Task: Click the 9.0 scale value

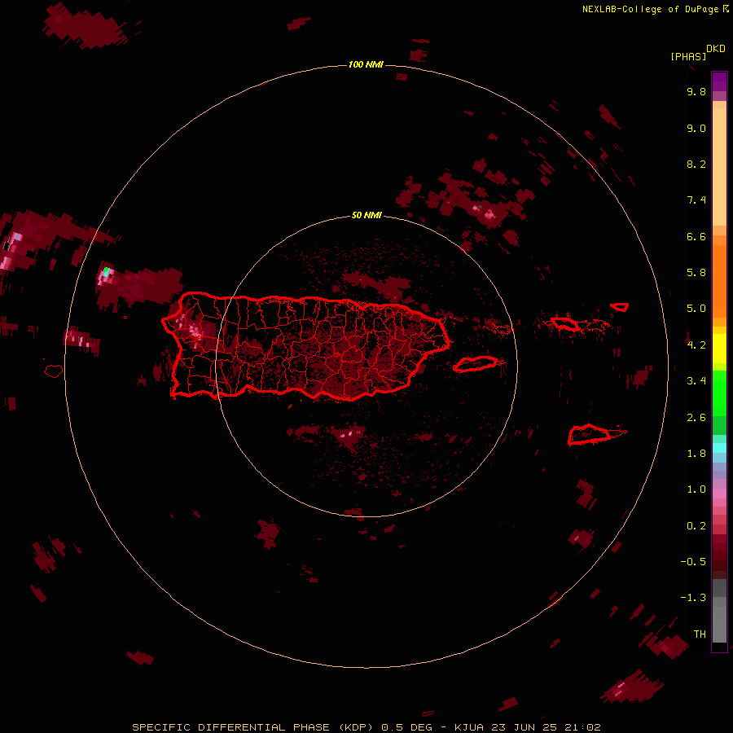Action: point(696,128)
